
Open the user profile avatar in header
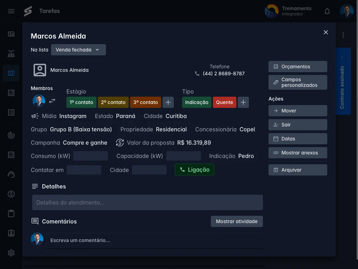(346, 11)
